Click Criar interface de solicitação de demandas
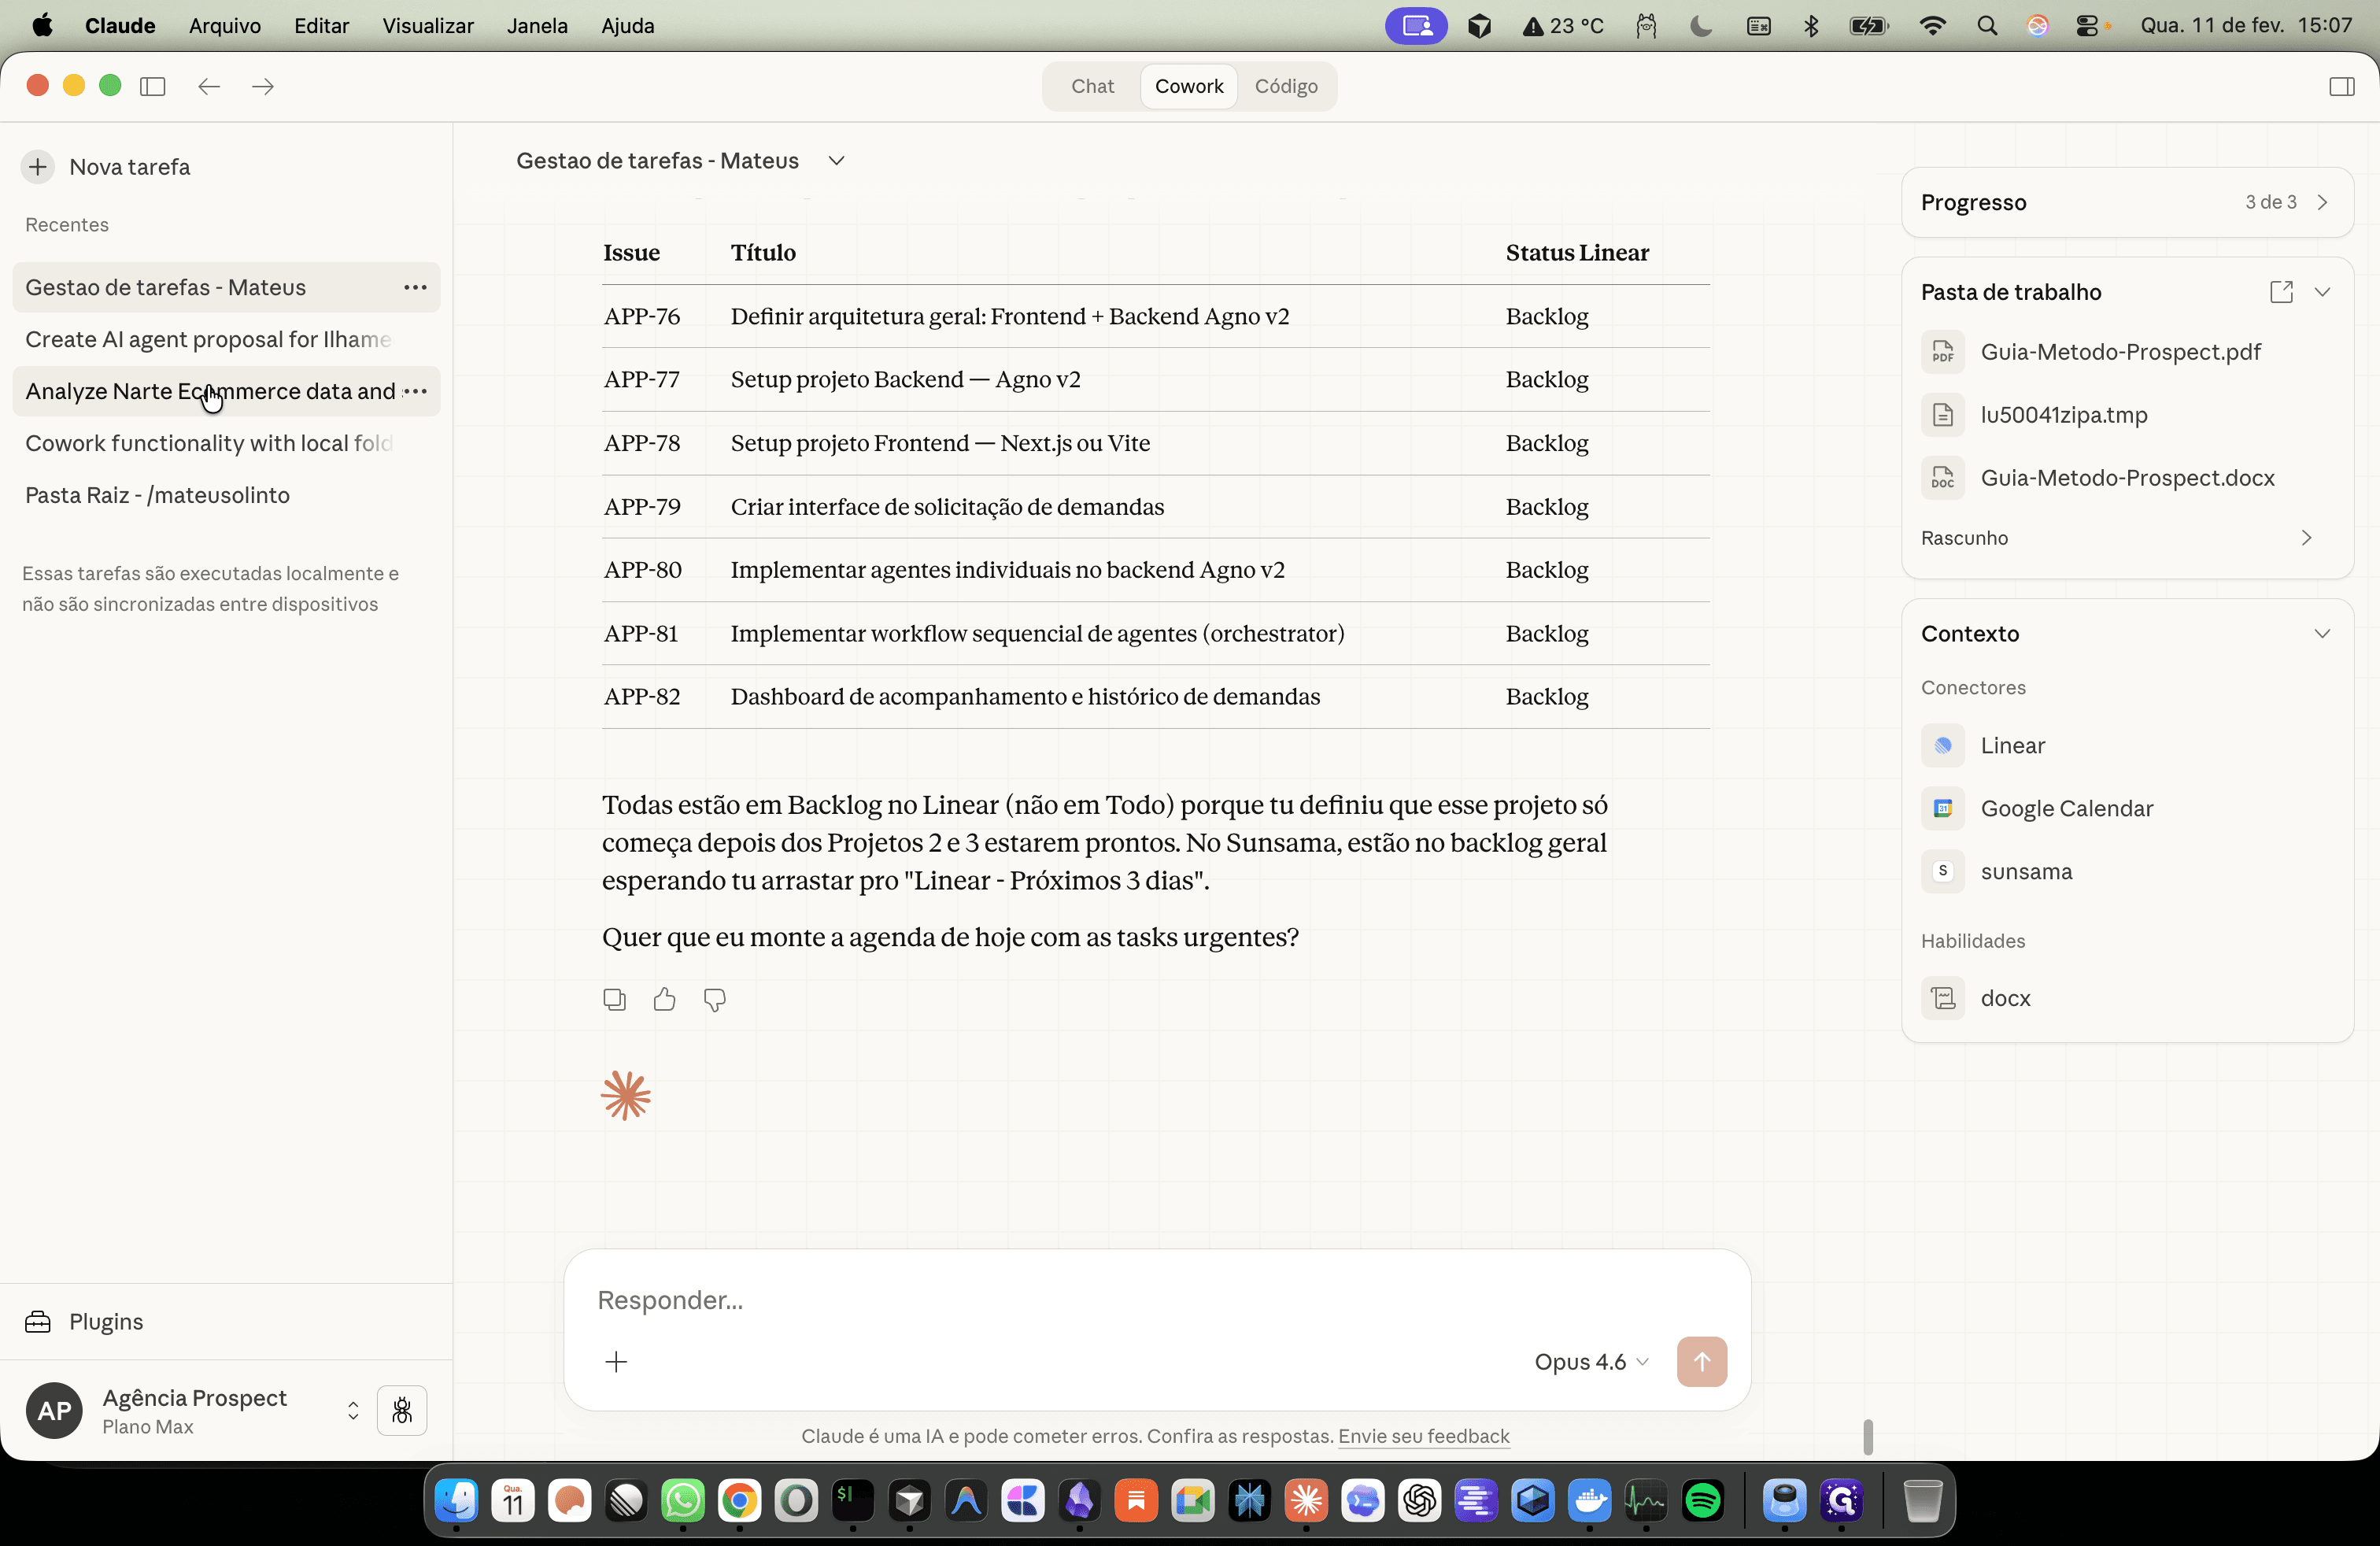The height and width of the screenshot is (1546, 2380). pos(947,507)
